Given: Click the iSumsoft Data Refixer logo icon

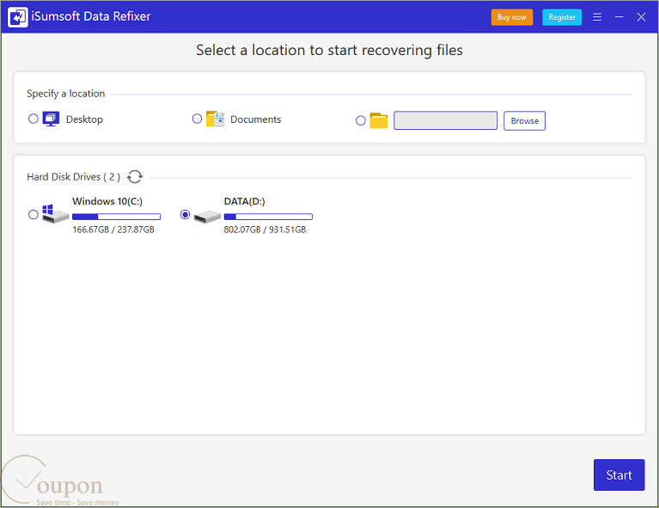Looking at the screenshot, I should point(18,17).
